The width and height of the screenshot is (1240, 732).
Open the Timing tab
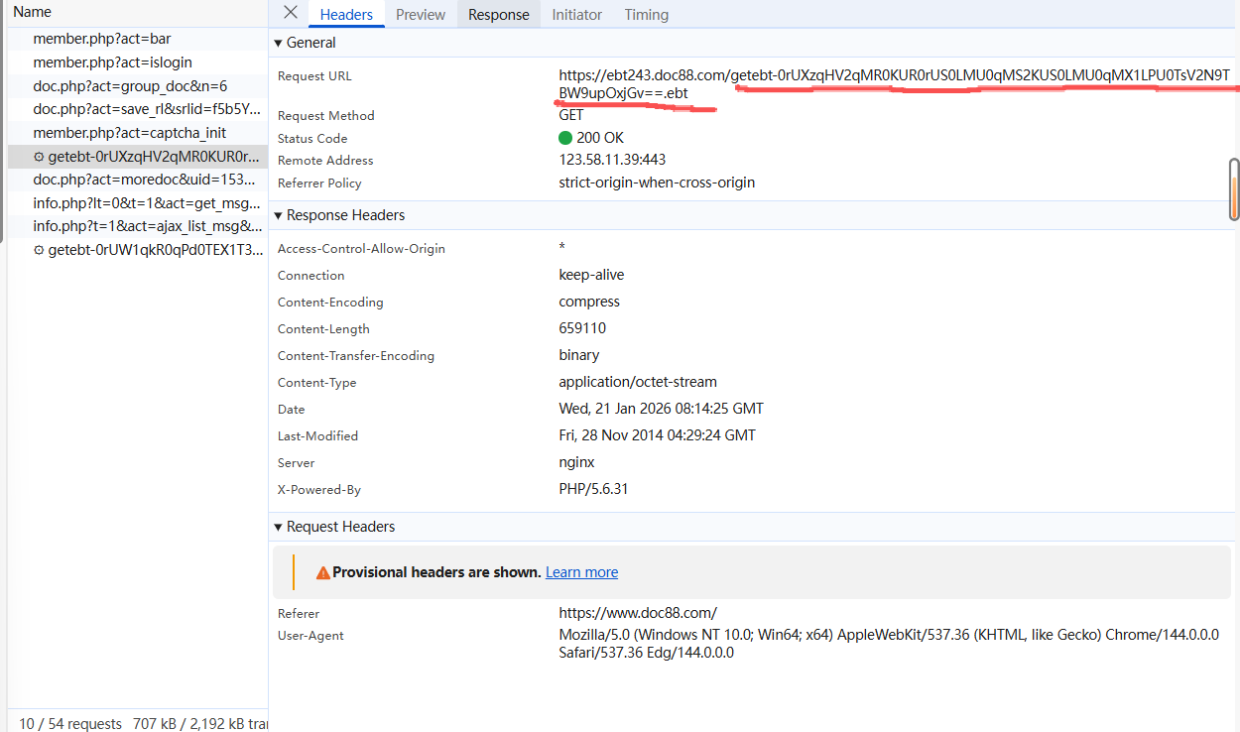(x=646, y=14)
